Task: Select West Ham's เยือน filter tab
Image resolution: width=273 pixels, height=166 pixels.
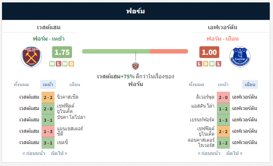Action: point(75,84)
